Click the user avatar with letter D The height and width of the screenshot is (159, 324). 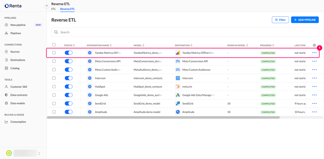coord(9,153)
